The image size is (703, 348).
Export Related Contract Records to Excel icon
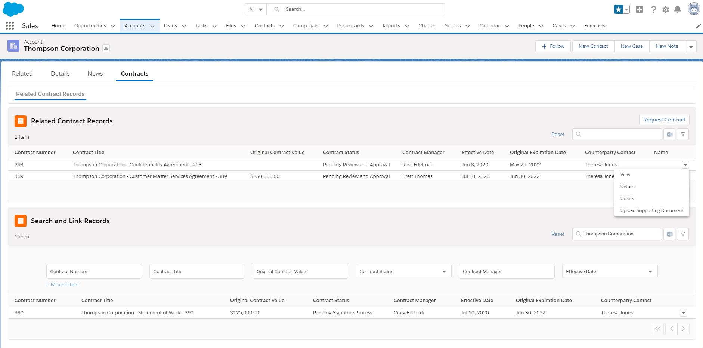tap(669, 134)
